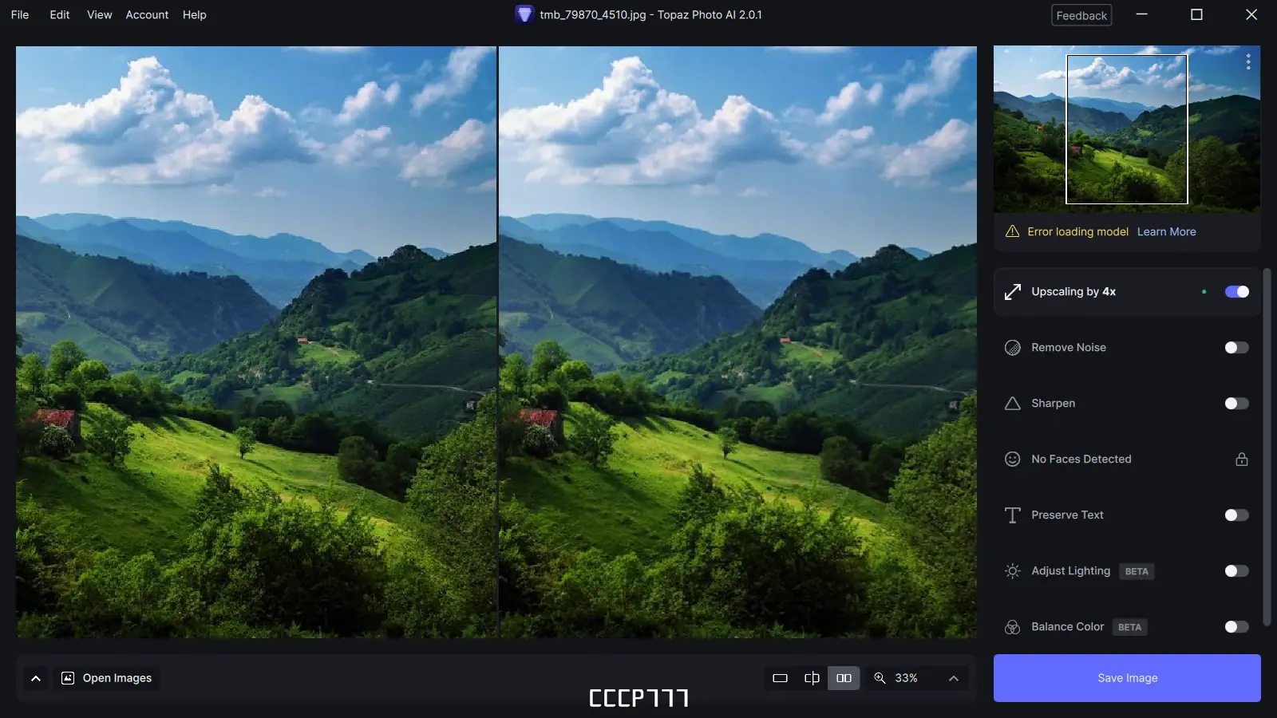Image resolution: width=1277 pixels, height=718 pixels.
Task: Click the Upscaling resize arrow icon
Action: click(1013, 292)
